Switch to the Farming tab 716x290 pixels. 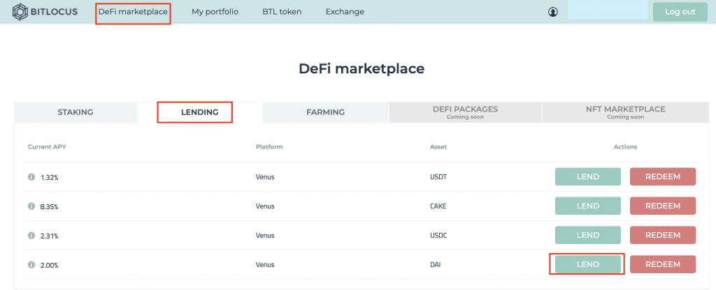point(325,112)
